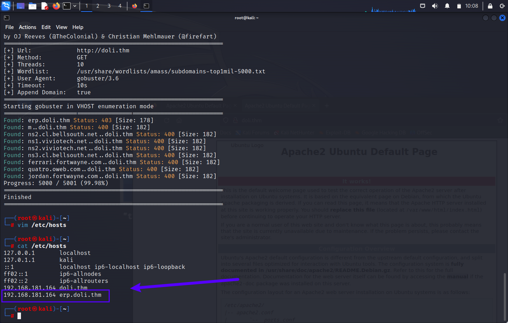508x323 pixels.
Task: Switch to workspace 1
Action: (x=87, y=6)
